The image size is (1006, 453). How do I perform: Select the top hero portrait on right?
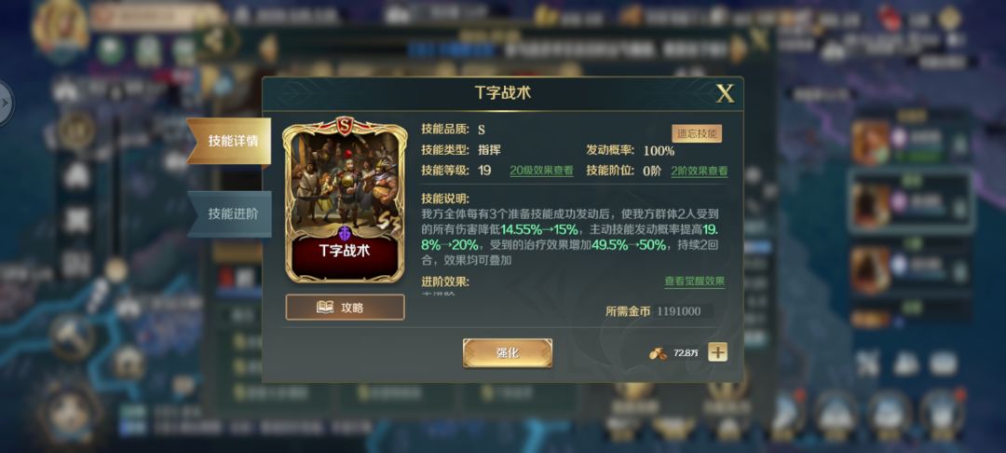[x=871, y=144]
